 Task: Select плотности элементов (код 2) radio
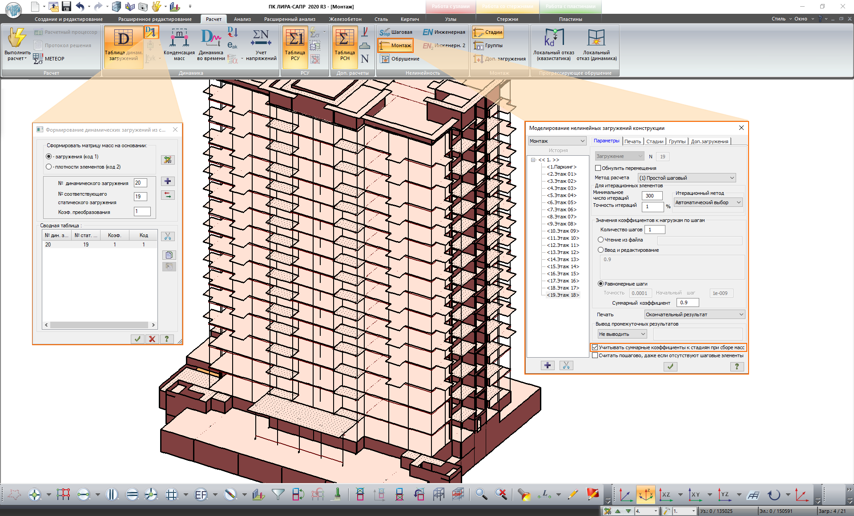point(49,167)
